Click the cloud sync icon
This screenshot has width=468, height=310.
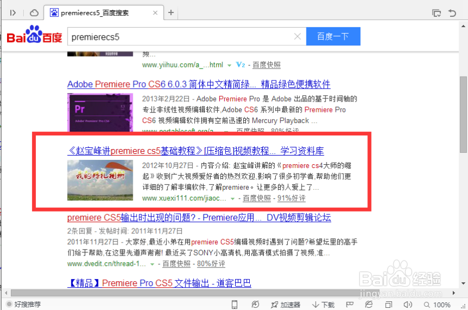(x=34, y=13)
